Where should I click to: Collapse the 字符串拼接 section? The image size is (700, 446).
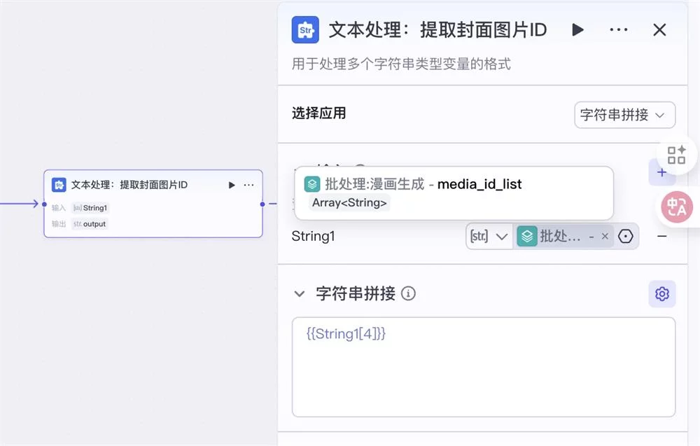(x=300, y=294)
